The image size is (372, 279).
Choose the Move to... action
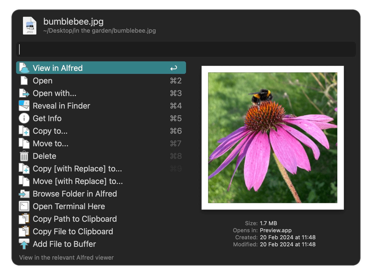click(50, 143)
